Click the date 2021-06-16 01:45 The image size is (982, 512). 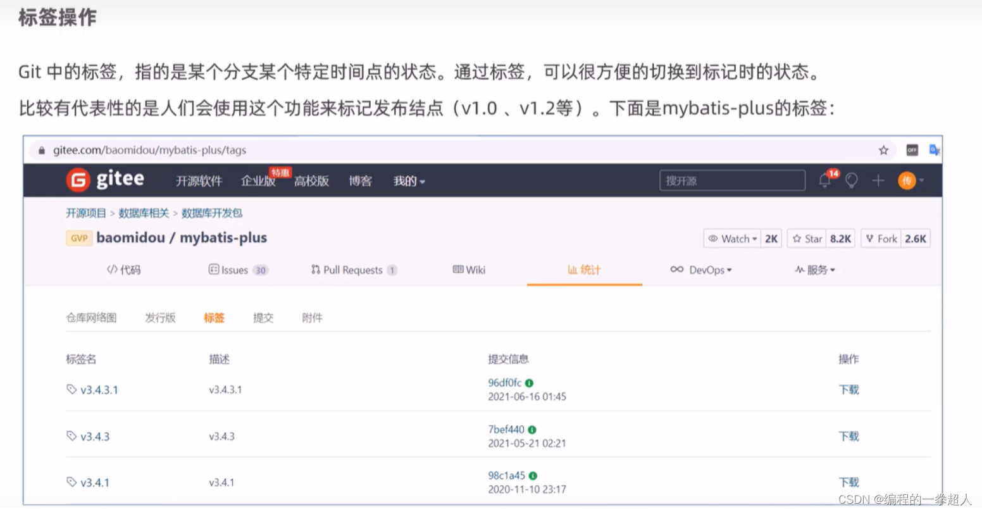(527, 397)
